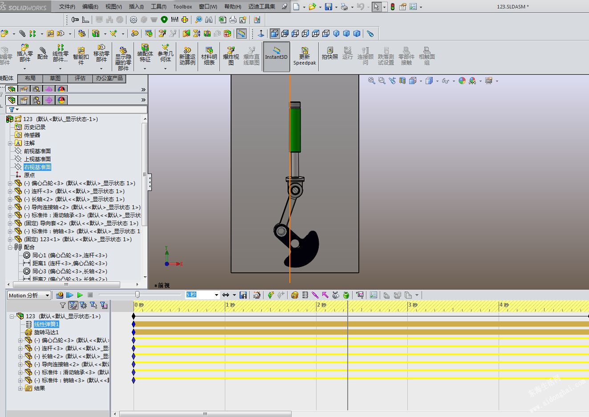Select 右视基准面 in the feature tree
This screenshot has width=589, height=417.
(37, 167)
